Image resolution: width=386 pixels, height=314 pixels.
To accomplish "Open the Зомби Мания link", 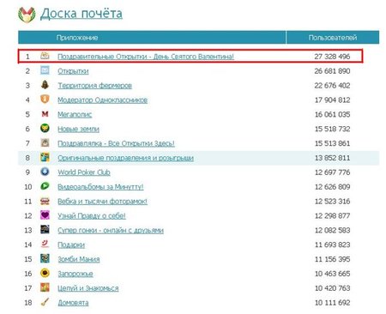I will 79,259.
